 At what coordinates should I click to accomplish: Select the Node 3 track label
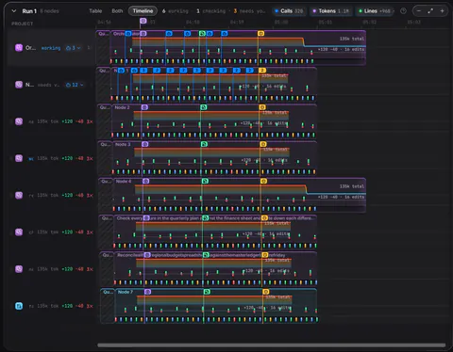click(123, 144)
